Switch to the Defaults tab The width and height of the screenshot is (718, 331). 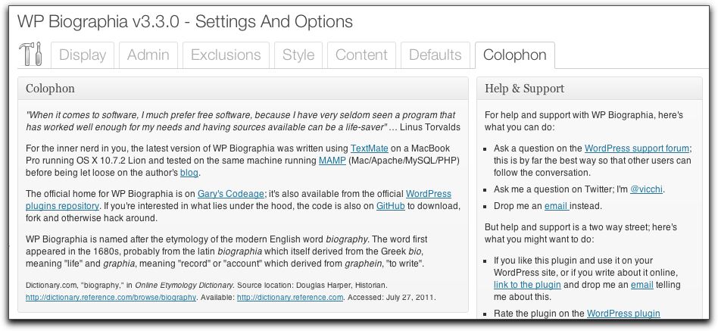coord(435,55)
